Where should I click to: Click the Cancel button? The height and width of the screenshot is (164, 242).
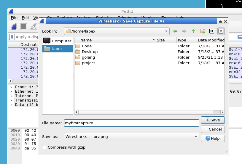tap(213, 129)
